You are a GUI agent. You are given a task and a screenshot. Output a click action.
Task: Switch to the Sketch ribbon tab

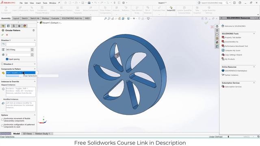click(x=24, y=18)
